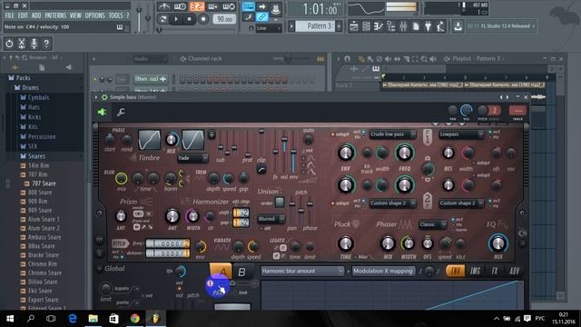Open the VIEW menu
Viewport: 581px width, 327px height.
point(75,15)
